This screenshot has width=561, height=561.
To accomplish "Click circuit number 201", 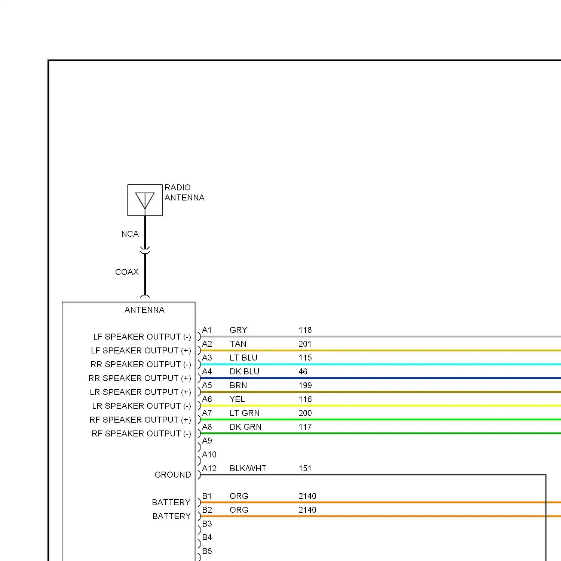I will click(x=305, y=344).
